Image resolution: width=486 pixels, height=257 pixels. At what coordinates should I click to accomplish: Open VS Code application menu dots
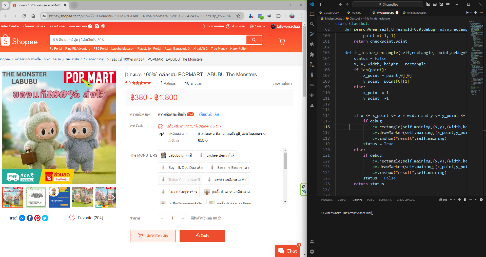pos(320,4)
